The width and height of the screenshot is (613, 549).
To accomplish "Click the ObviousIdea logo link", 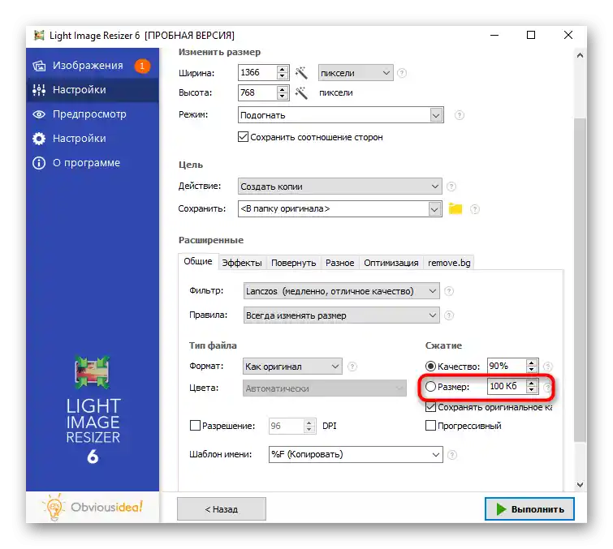I will pos(93,507).
